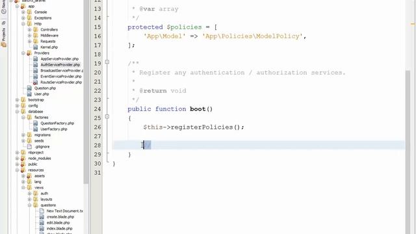Collapse the app folder node

(18, 6)
